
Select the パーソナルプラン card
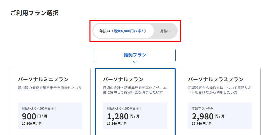coord(135,101)
